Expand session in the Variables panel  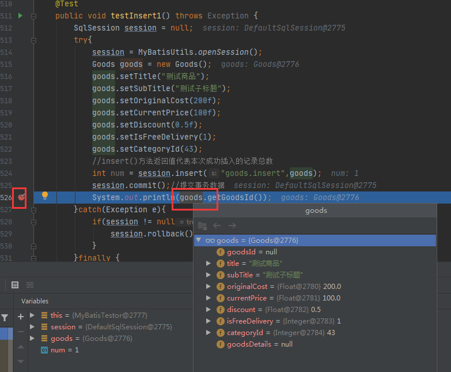[x=32, y=327]
